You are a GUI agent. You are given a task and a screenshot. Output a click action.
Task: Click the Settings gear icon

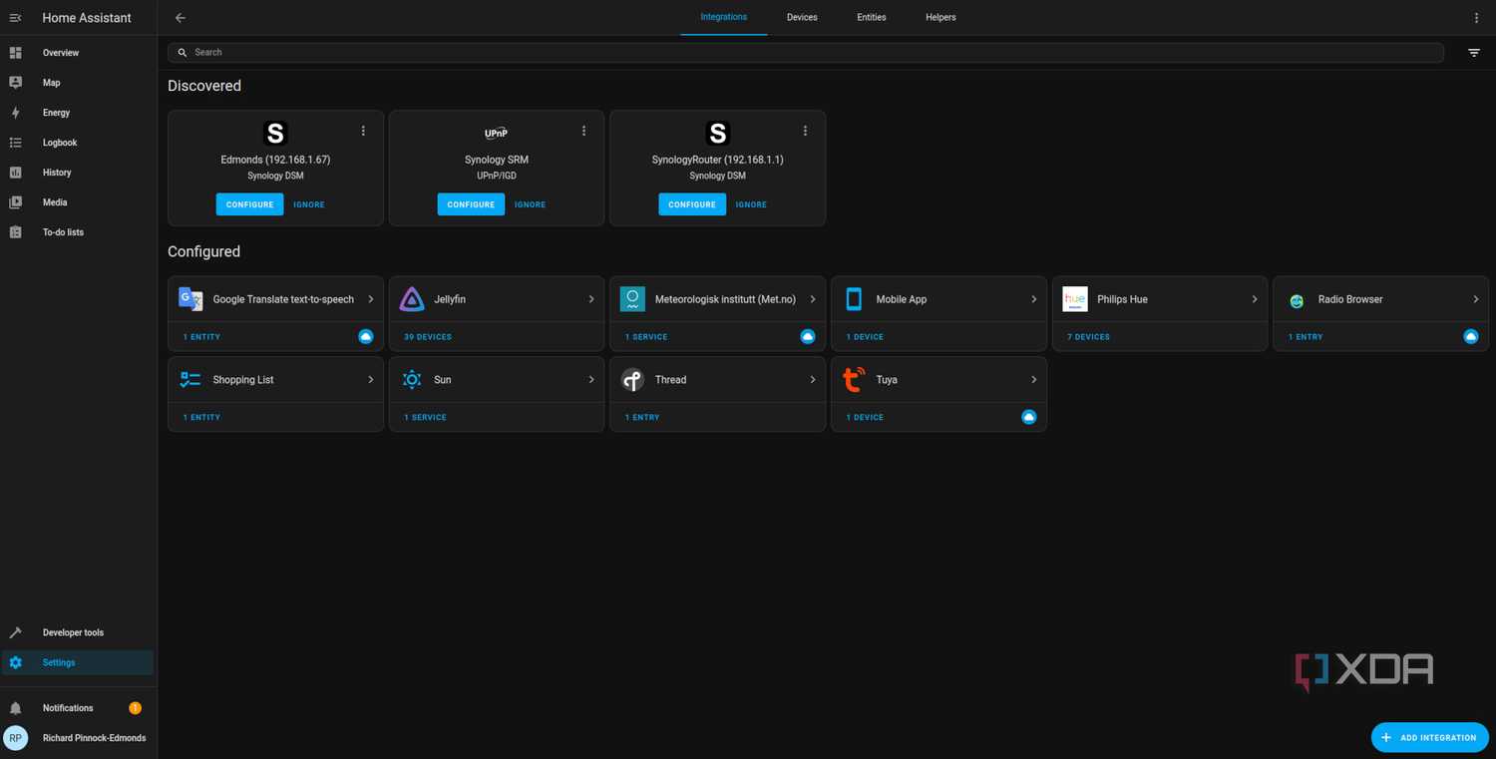click(x=15, y=662)
